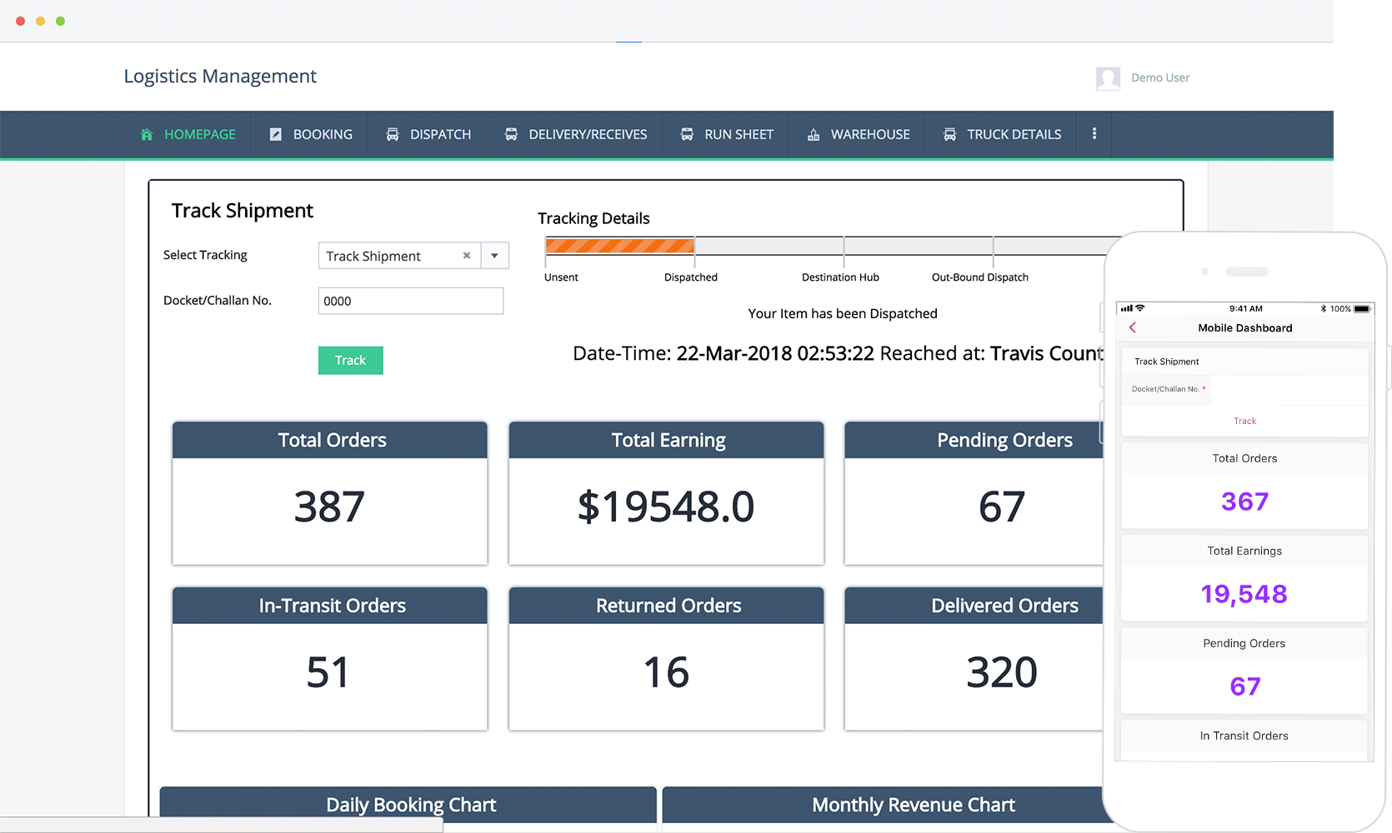Click the Dispatch truck icon
Viewport: 1392px width, 833px height.
point(393,134)
